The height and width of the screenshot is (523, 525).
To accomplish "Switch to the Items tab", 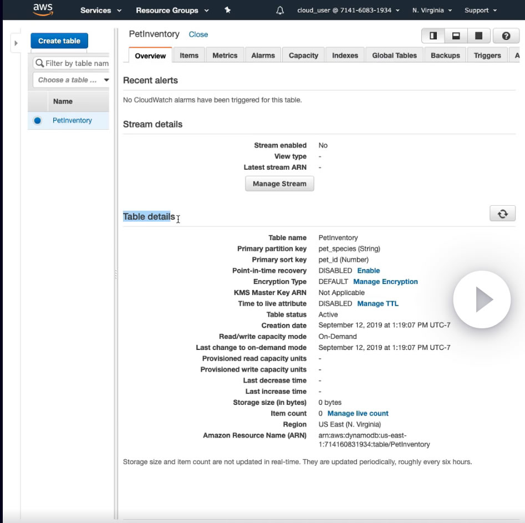I will [189, 55].
